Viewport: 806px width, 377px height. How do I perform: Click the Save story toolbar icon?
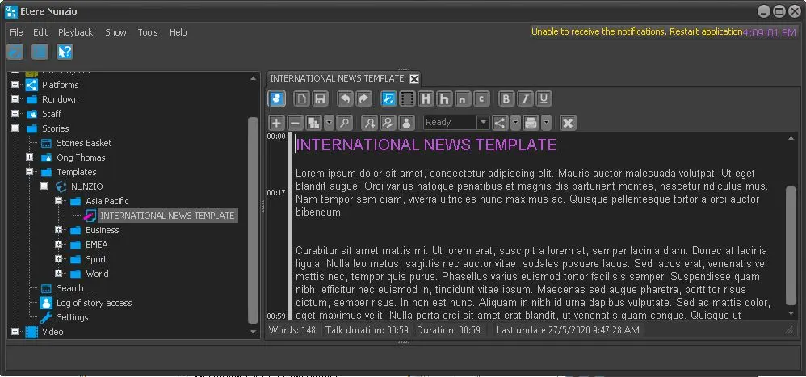[320, 99]
